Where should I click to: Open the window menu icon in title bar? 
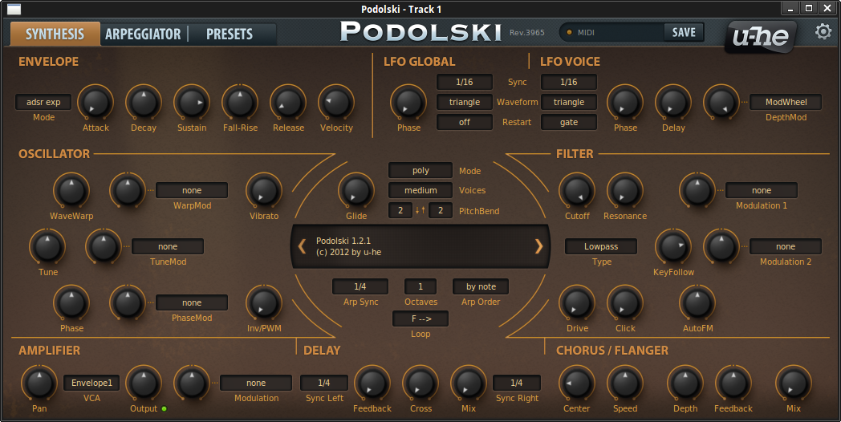14,9
